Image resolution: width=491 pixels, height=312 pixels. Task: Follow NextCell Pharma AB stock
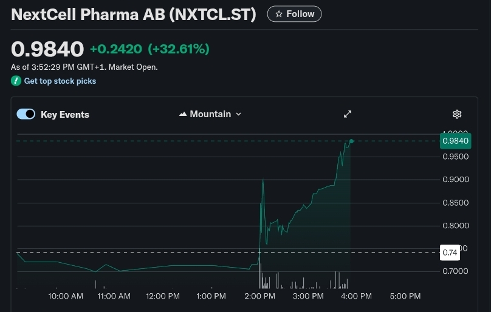click(x=294, y=14)
